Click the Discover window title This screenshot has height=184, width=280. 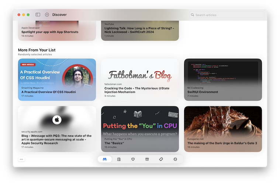[59, 15]
